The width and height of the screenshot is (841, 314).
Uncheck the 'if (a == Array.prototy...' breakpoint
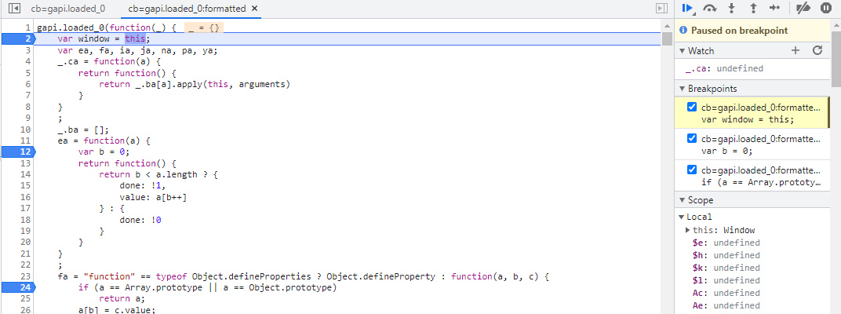click(692, 170)
